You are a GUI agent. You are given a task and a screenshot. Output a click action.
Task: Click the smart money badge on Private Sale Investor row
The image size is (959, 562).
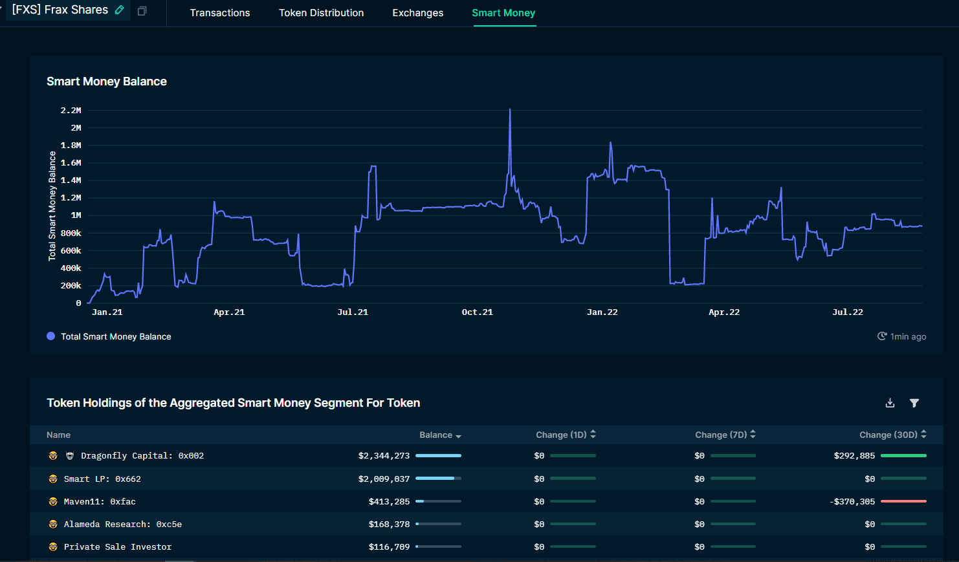[53, 547]
